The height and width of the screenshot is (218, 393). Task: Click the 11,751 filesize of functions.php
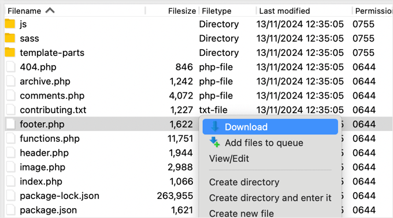tap(180, 138)
